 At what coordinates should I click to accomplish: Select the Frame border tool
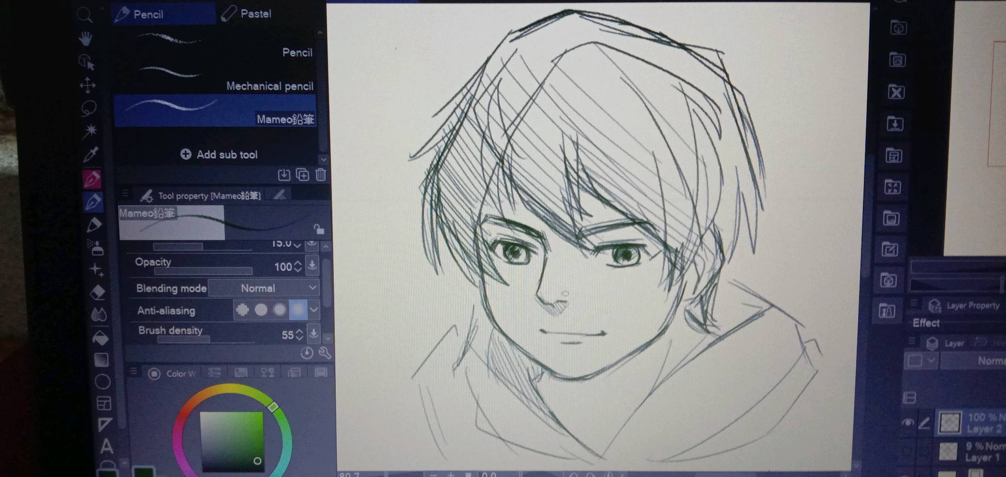[x=104, y=403]
